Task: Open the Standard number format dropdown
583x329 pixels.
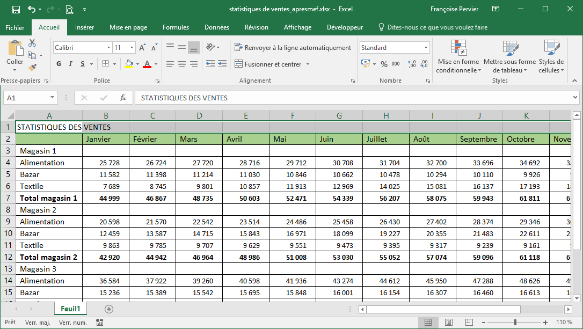Action: click(x=426, y=48)
